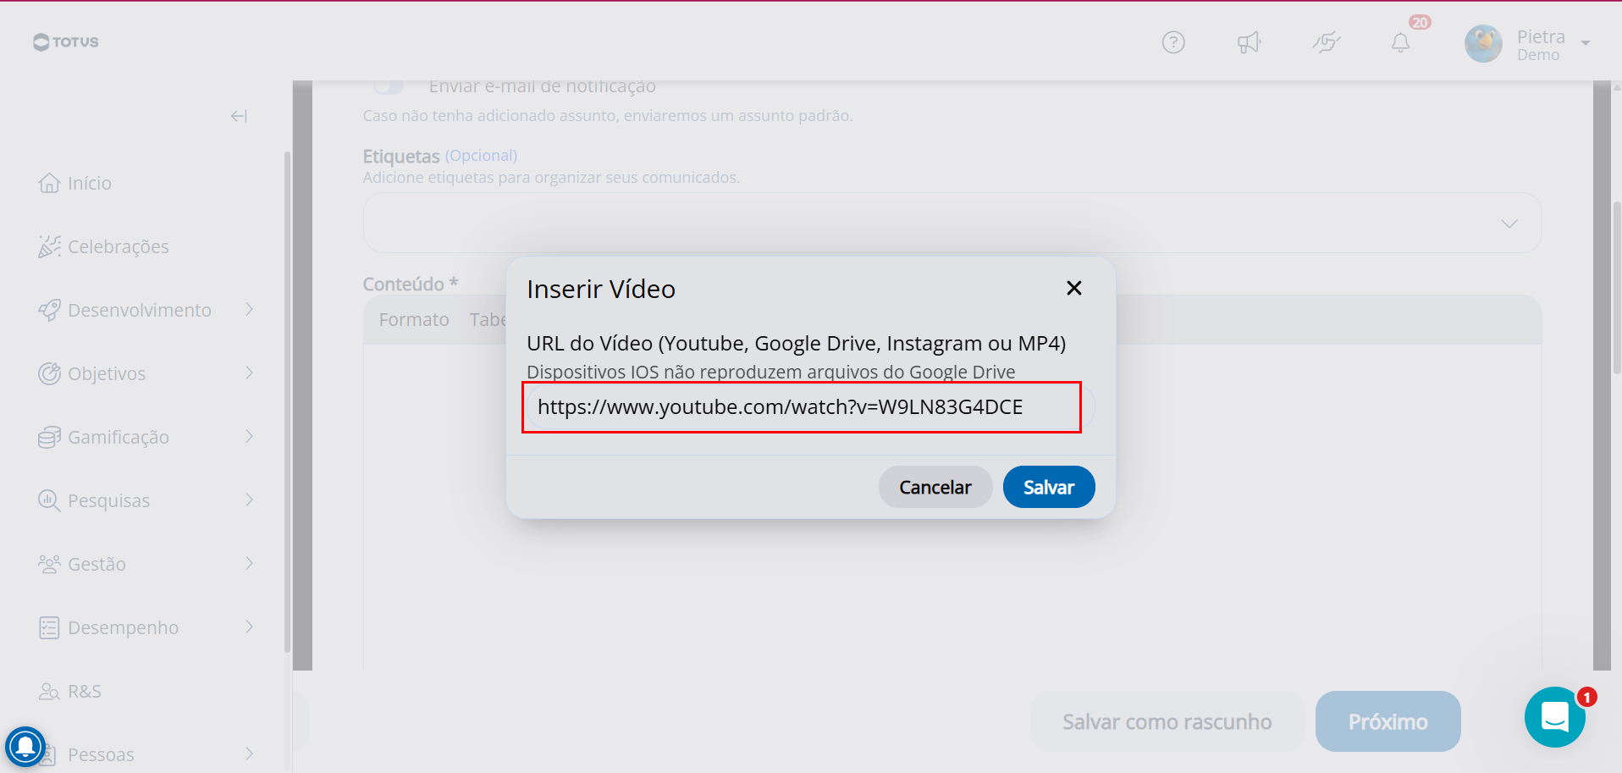Viewport: 1622px width, 773px height.
Task: Click the "Conteúdo *" label
Action: pos(411,284)
